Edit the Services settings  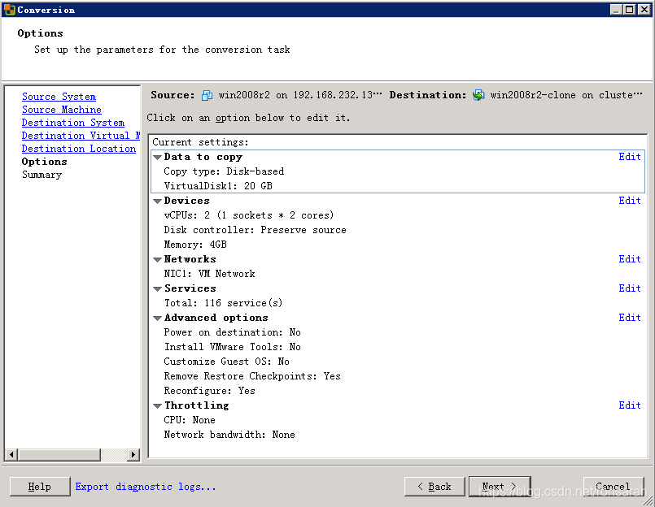[x=630, y=288]
